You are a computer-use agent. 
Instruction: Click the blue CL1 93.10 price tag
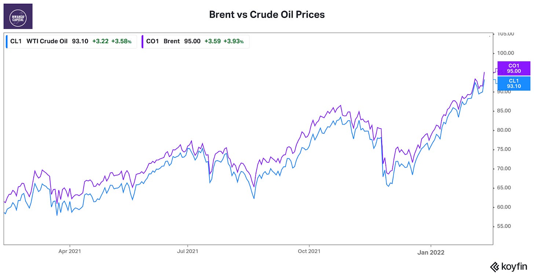coord(514,83)
